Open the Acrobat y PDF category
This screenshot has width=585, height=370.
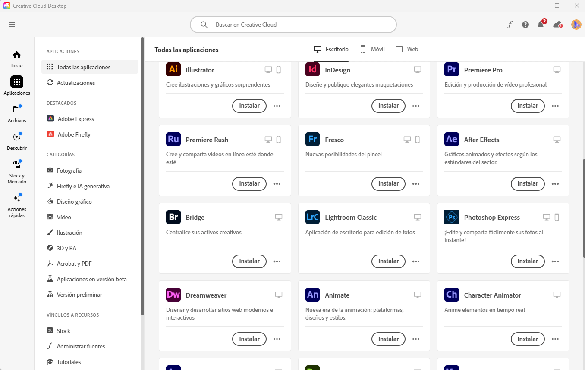[x=90, y=264]
